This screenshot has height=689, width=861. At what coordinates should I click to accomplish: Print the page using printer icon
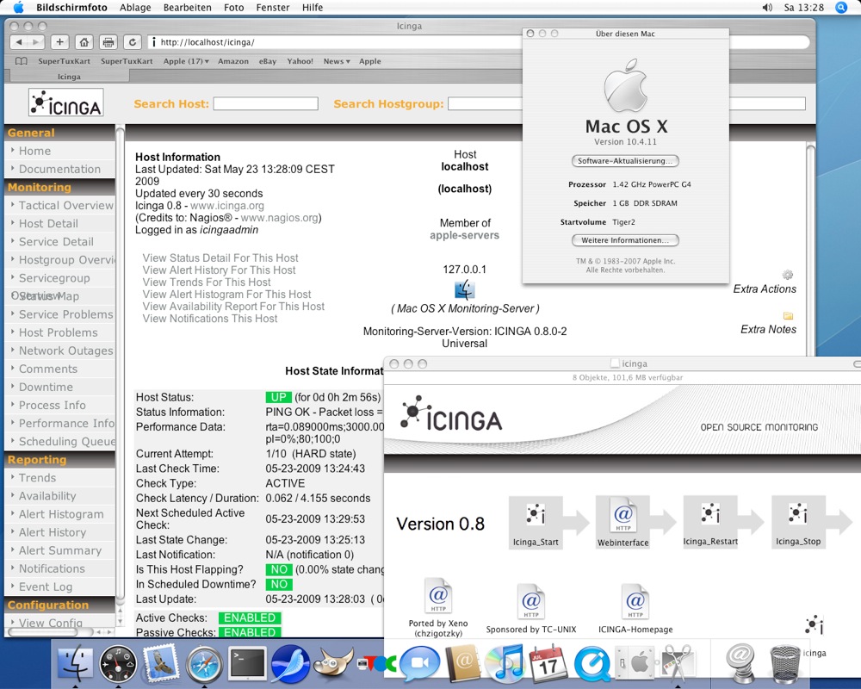pos(108,41)
